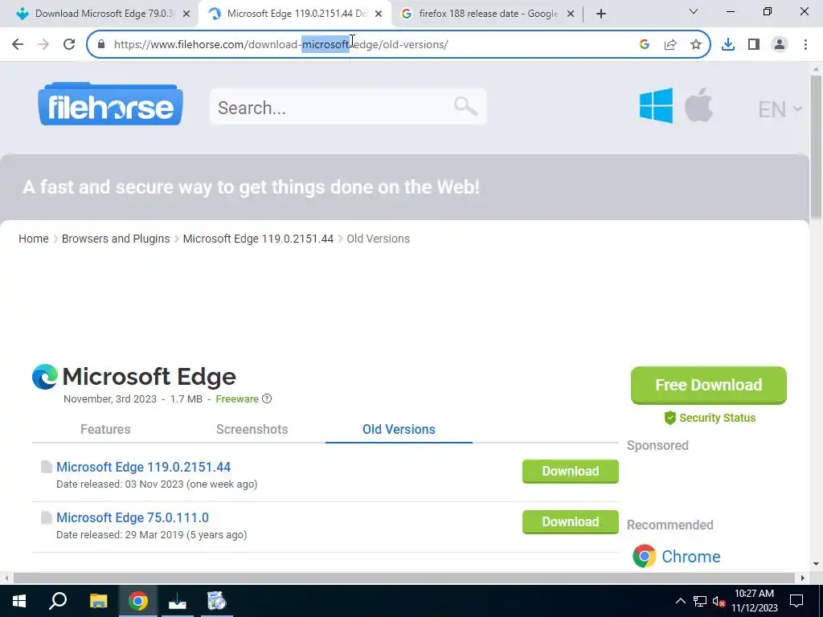
Task: Open the Screenshots tab
Action: [x=252, y=429]
